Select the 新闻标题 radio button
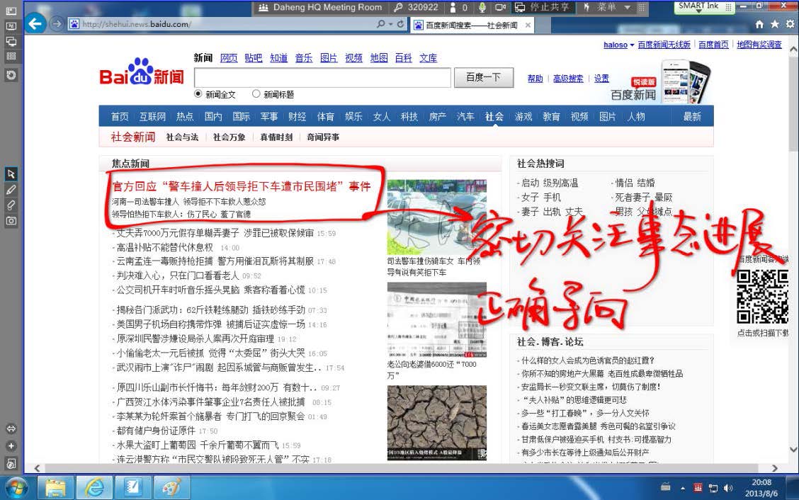This screenshot has height=500, width=799. (256, 93)
